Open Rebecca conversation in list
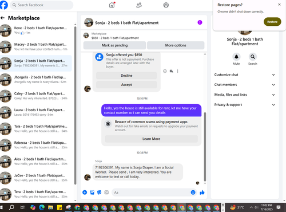 click(x=36, y=145)
